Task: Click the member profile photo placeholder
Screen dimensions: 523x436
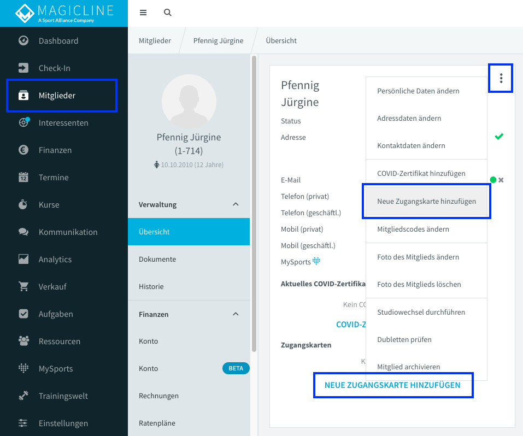Action: [x=189, y=102]
